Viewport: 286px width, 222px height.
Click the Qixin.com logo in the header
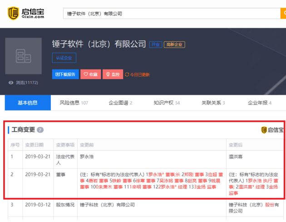click(x=26, y=13)
